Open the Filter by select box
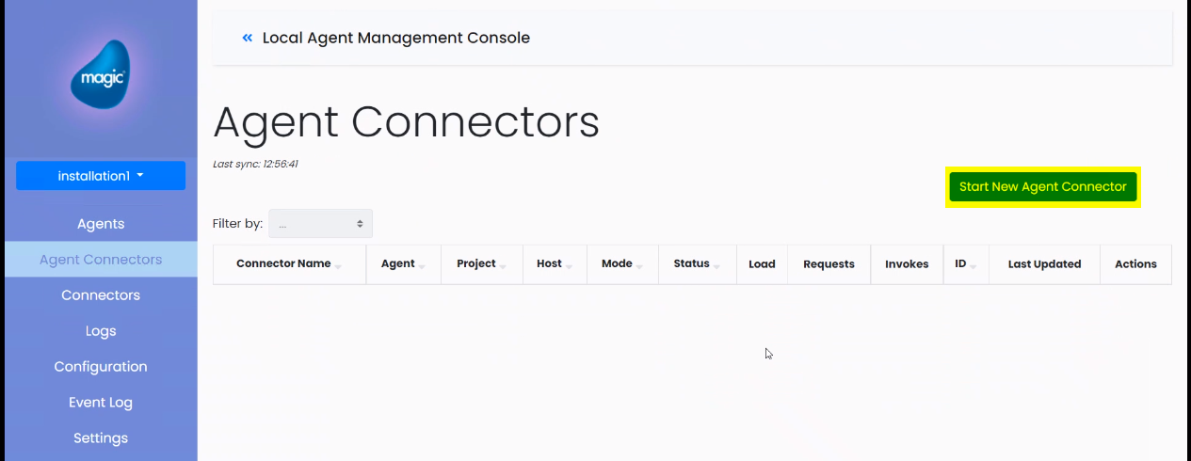Screen dimensions: 1191x461 [320, 224]
